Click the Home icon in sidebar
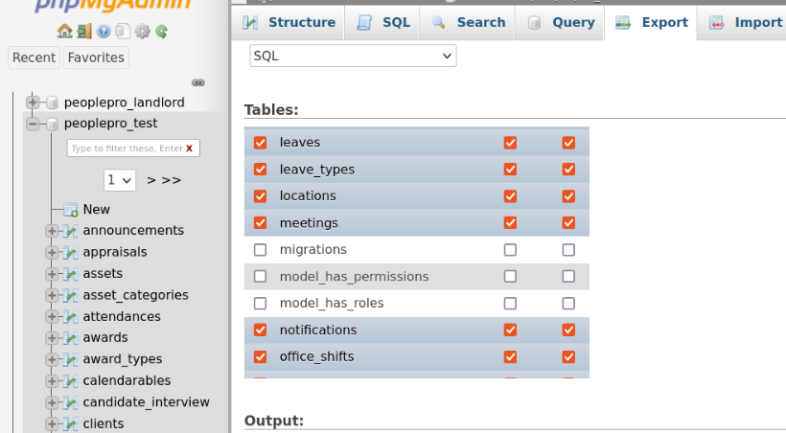This screenshot has width=786, height=433. click(x=64, y=32)
